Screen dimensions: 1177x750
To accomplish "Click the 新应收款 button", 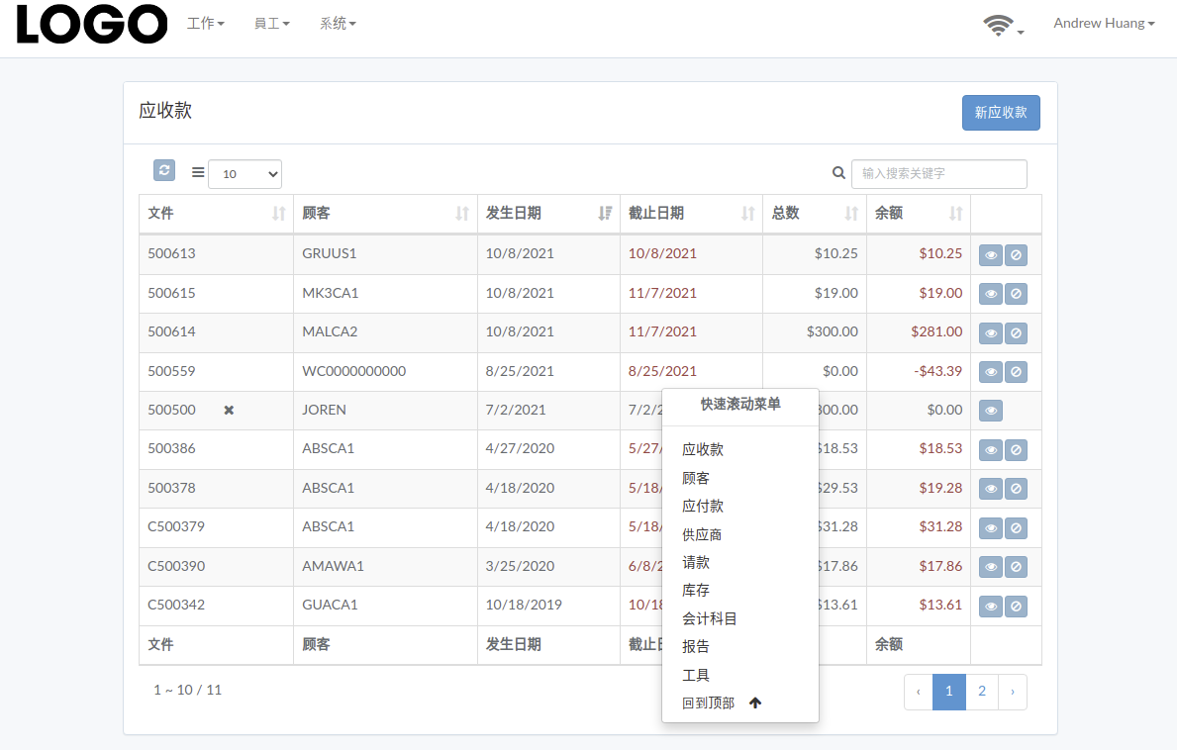I will click(x=1001, y=113).
